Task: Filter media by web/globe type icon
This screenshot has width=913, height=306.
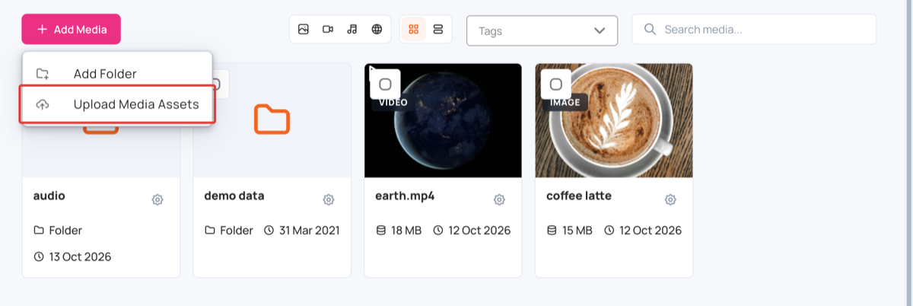Action: click(377, 29)
